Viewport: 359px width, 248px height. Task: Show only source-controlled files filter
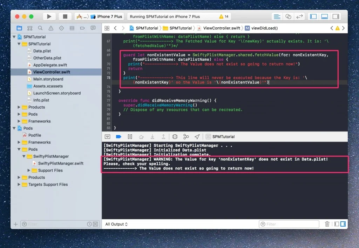pos(95,224)
